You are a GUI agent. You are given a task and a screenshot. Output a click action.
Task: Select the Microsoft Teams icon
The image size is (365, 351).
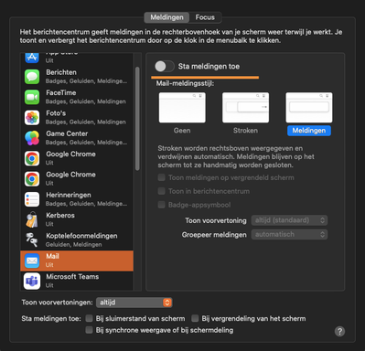click(x=32, y=281)
